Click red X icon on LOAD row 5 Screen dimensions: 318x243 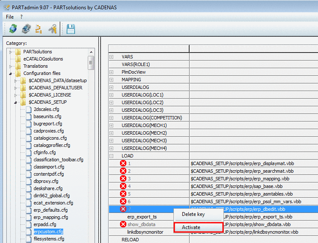click(123, 194)
